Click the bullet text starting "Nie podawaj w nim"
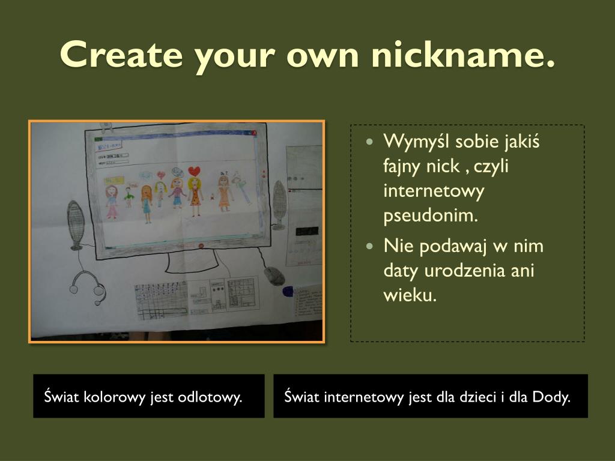The height and width of the screenshot is (461, 615). tap(464, 270)
